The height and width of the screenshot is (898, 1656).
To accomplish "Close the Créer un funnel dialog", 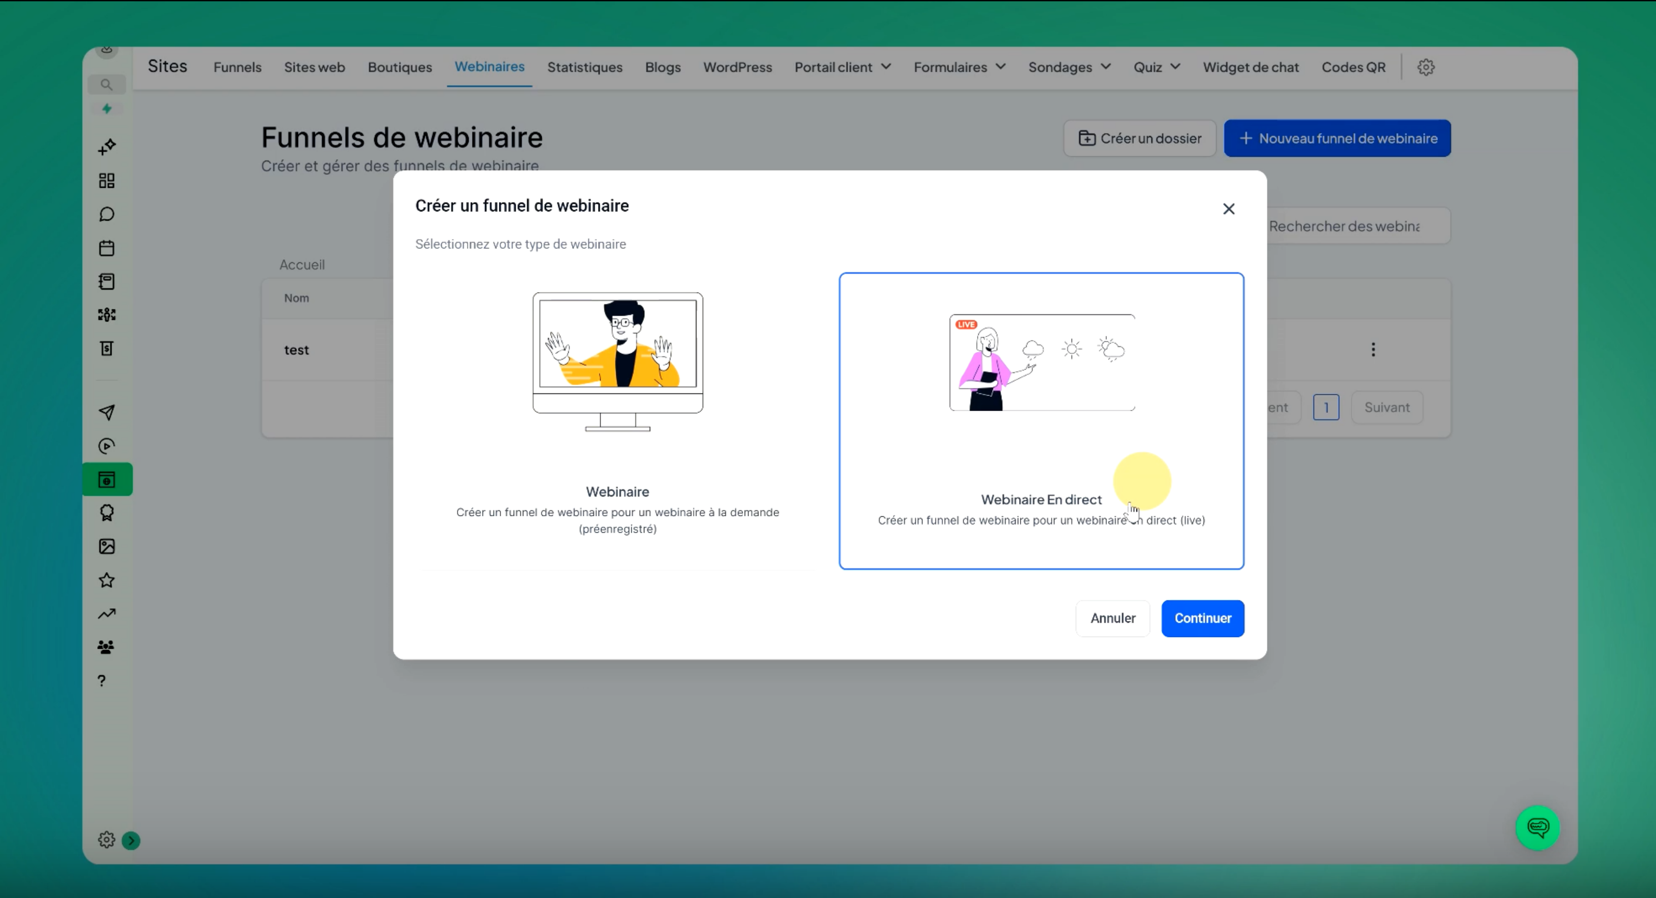I will click(1228, 209).
